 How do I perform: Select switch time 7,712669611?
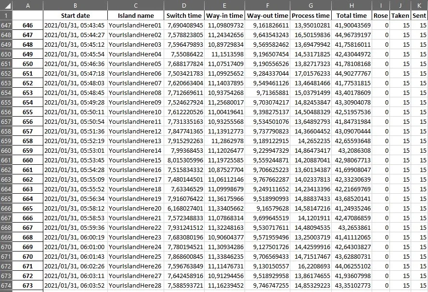point(184,93)
